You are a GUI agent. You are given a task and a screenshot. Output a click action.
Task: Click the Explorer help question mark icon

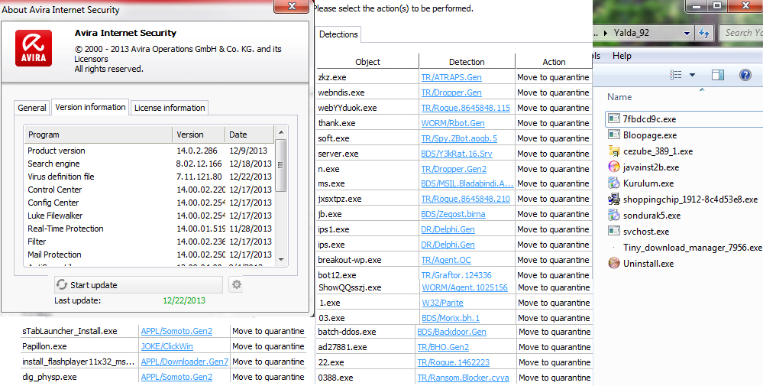(745, 75)
